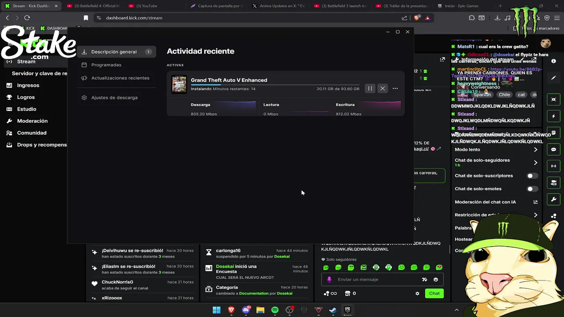This screenshot has width=564, height=317.
Task: Click the channel points infinity icon
Action: [x=330, y=294]
